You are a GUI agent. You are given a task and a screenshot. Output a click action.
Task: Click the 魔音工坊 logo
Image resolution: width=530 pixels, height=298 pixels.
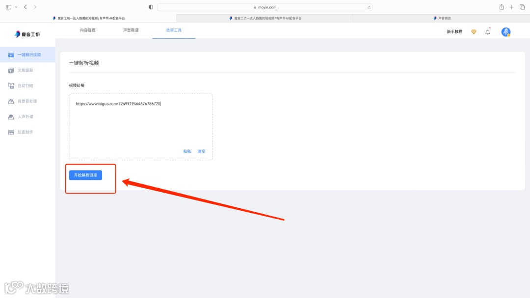coord(27,34)
